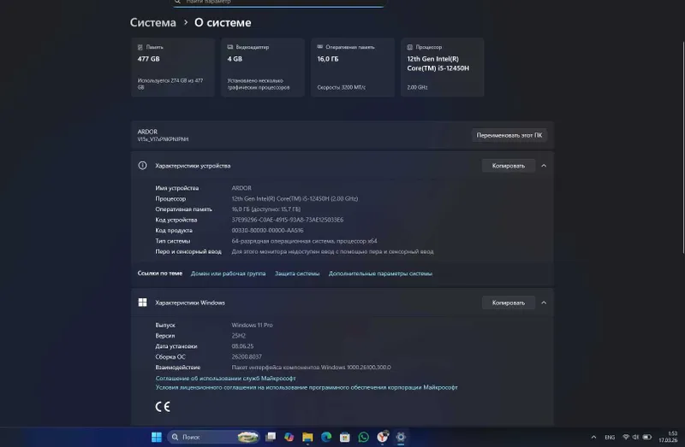Select the Взаимодействие Пакет интерфейса value
Viewport: 685px width, 447px height.
(x=311, y=368)
